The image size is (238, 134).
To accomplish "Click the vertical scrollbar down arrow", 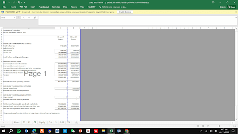I will click(x=236, y=120).
